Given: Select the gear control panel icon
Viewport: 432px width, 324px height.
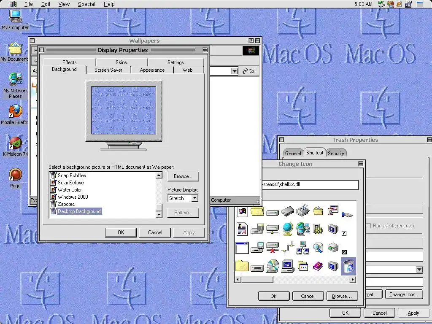Looking at the screenshot, I should click(x=318, y=229).
